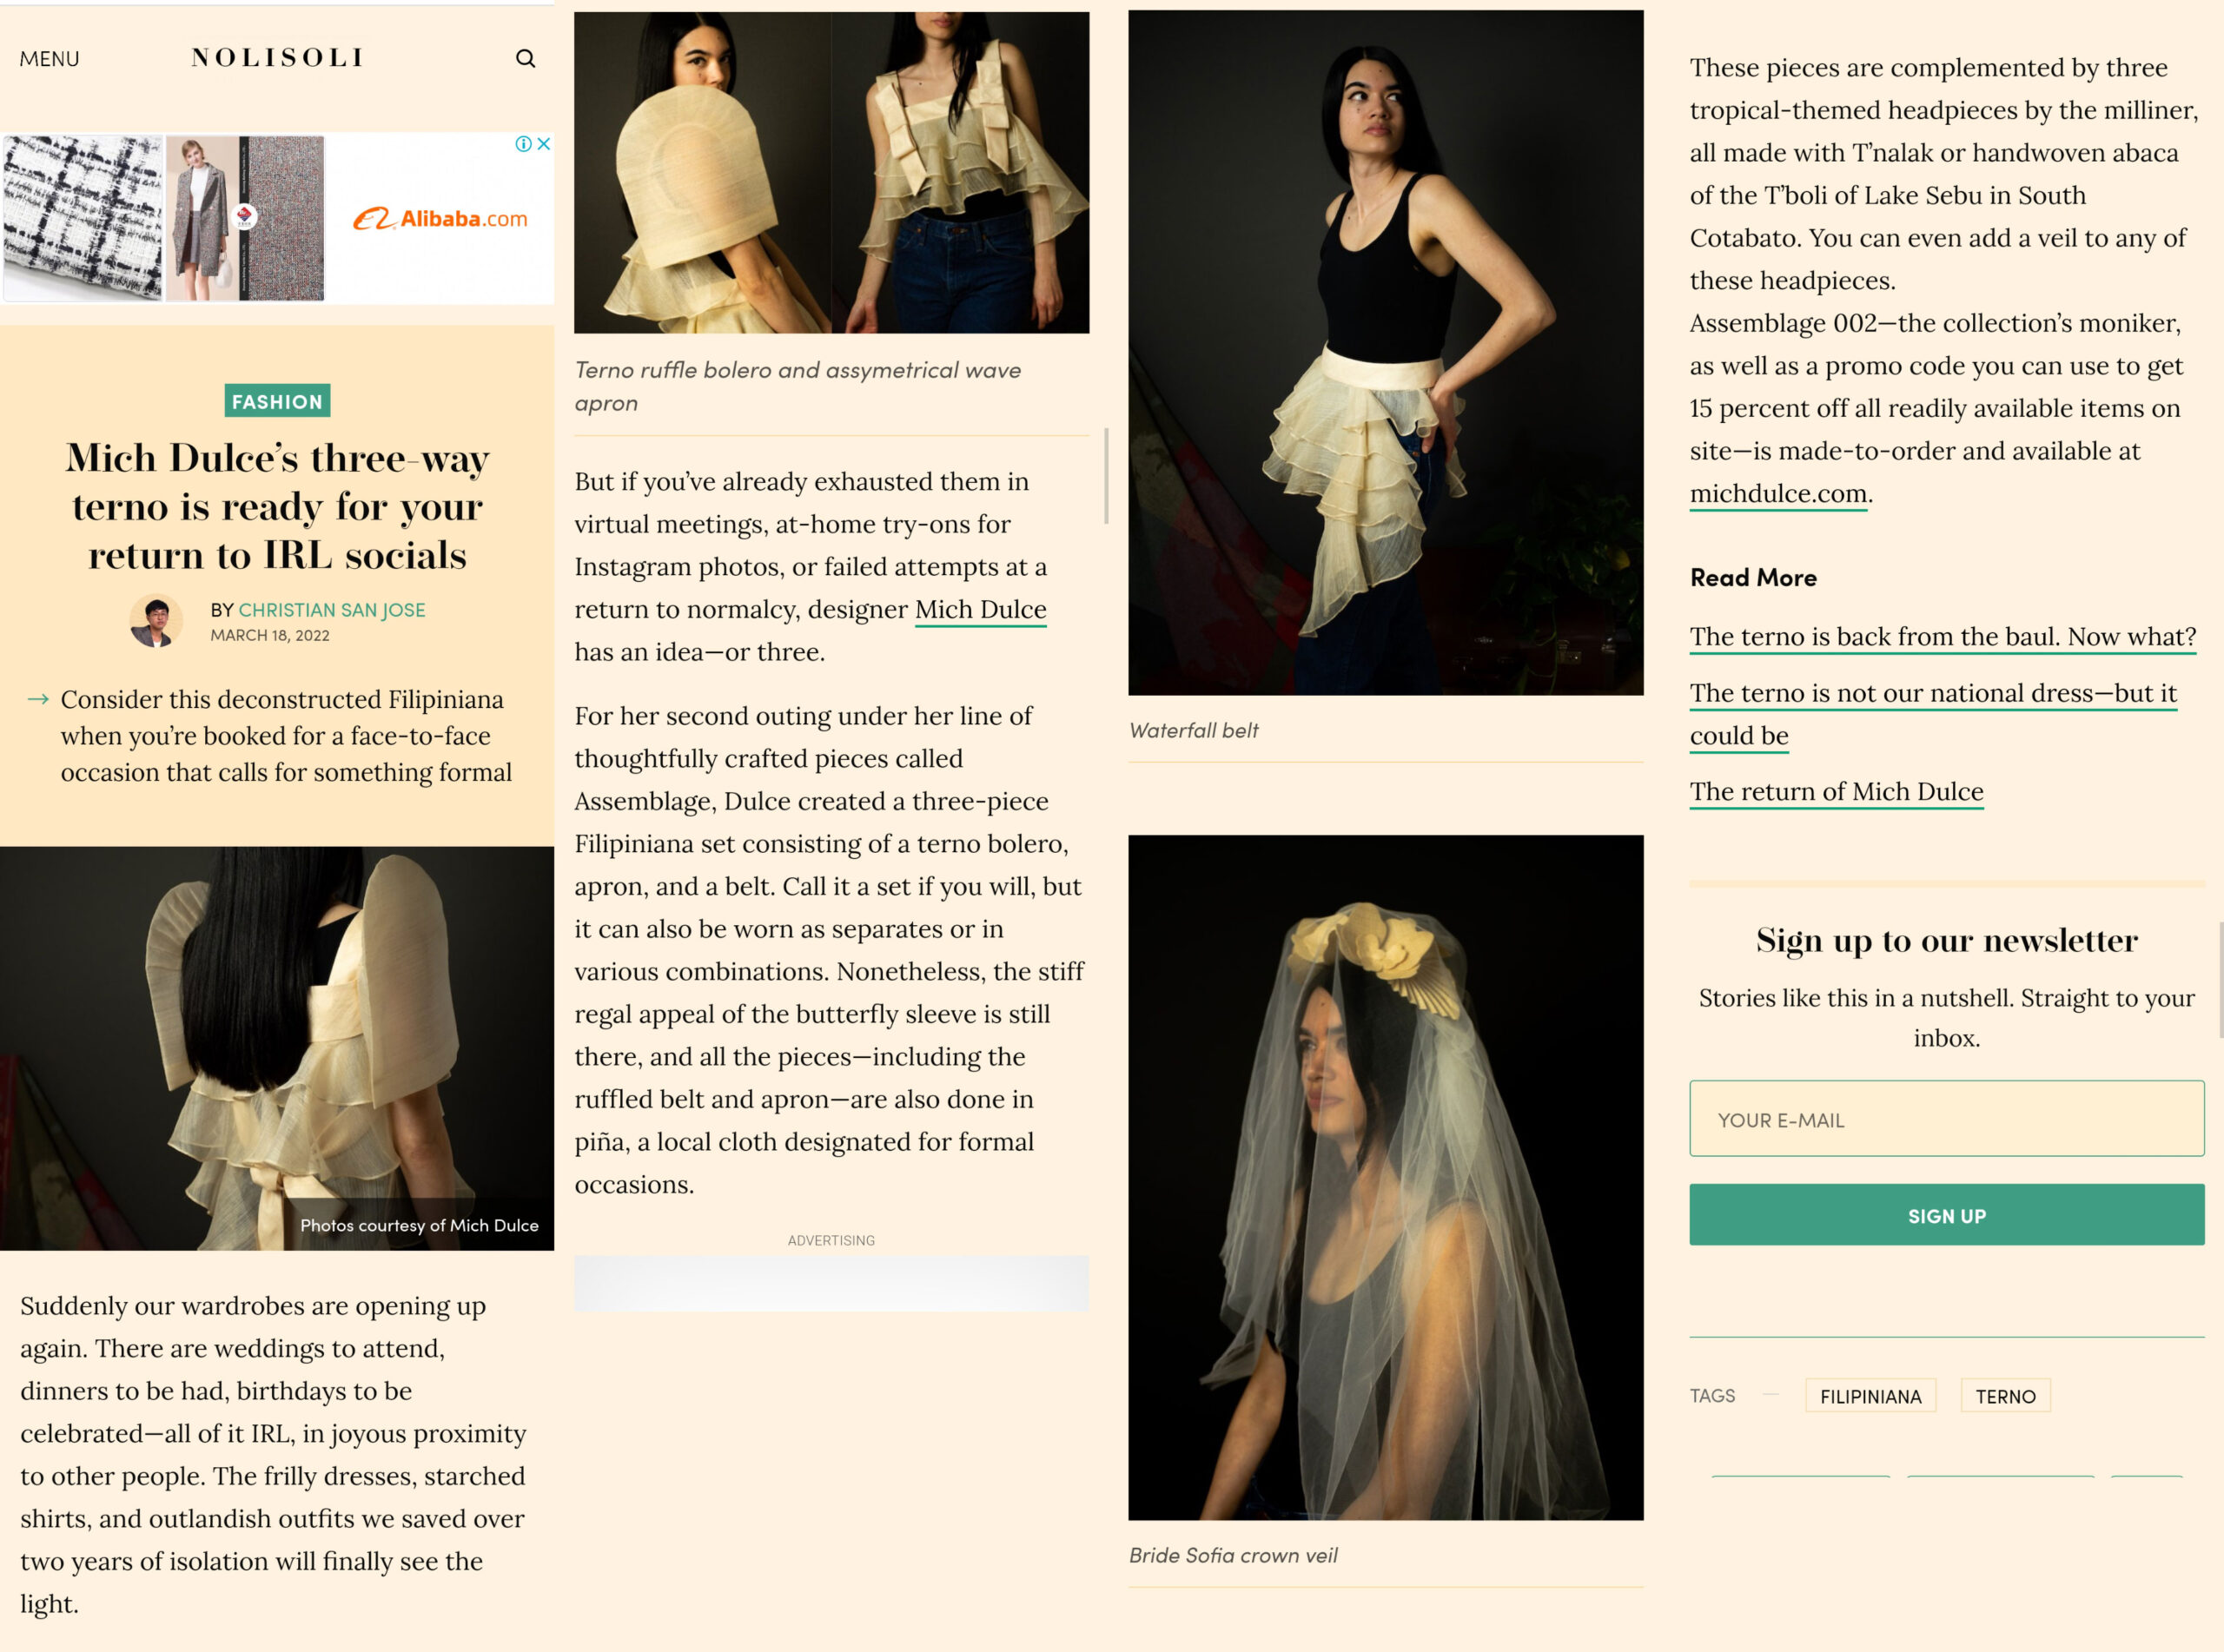Open the FASHION category tag
Screen dimensions: 2224x1652
pos(277,401)
